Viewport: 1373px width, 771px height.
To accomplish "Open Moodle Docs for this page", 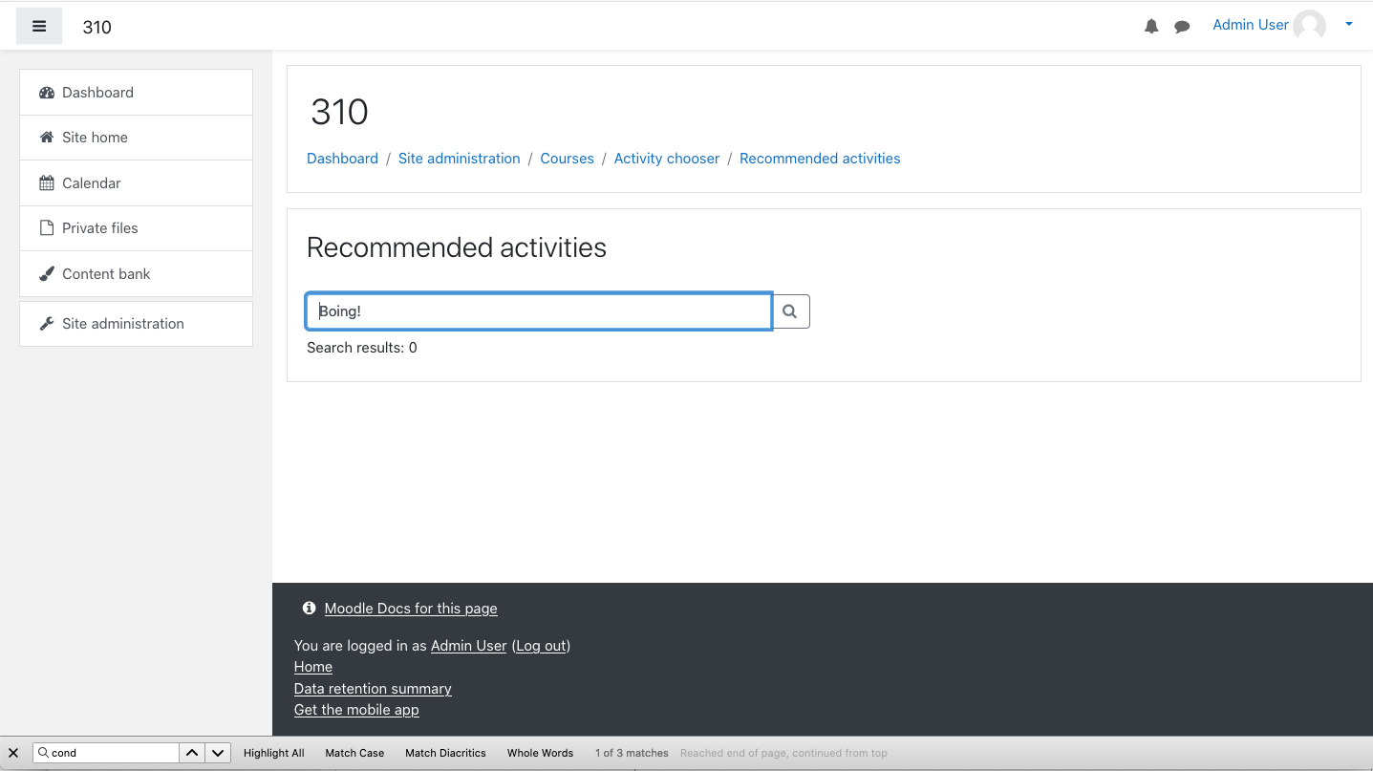I will tap(411, 609).
